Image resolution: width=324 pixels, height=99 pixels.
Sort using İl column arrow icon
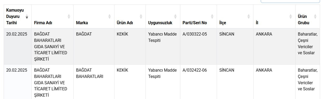[x=291, y=17]
